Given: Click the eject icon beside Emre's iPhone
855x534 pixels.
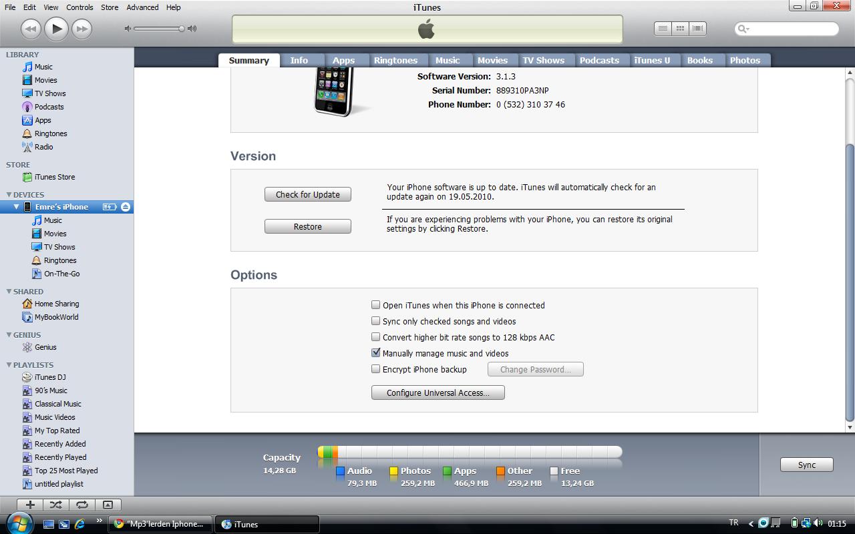Looking at the screenshot, I should pos(126,207).
